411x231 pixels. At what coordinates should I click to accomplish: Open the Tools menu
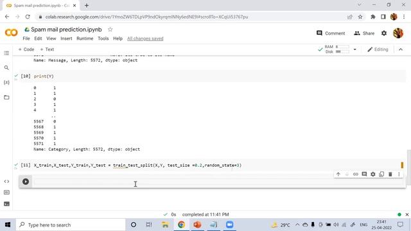tap(103, 38)
